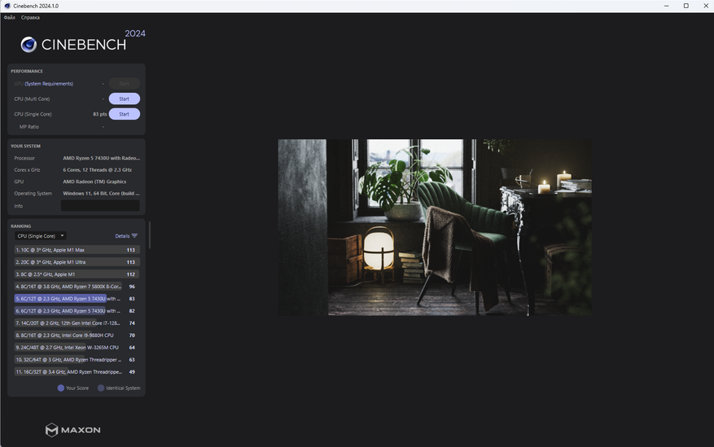The height and width of the screenshot is (447, 714).
Task: Click the ranking panel scrollbar
Action: click(x=149, y=234)
